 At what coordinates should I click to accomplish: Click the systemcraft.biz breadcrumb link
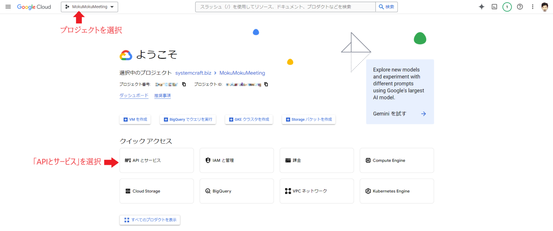click(193, 73)
